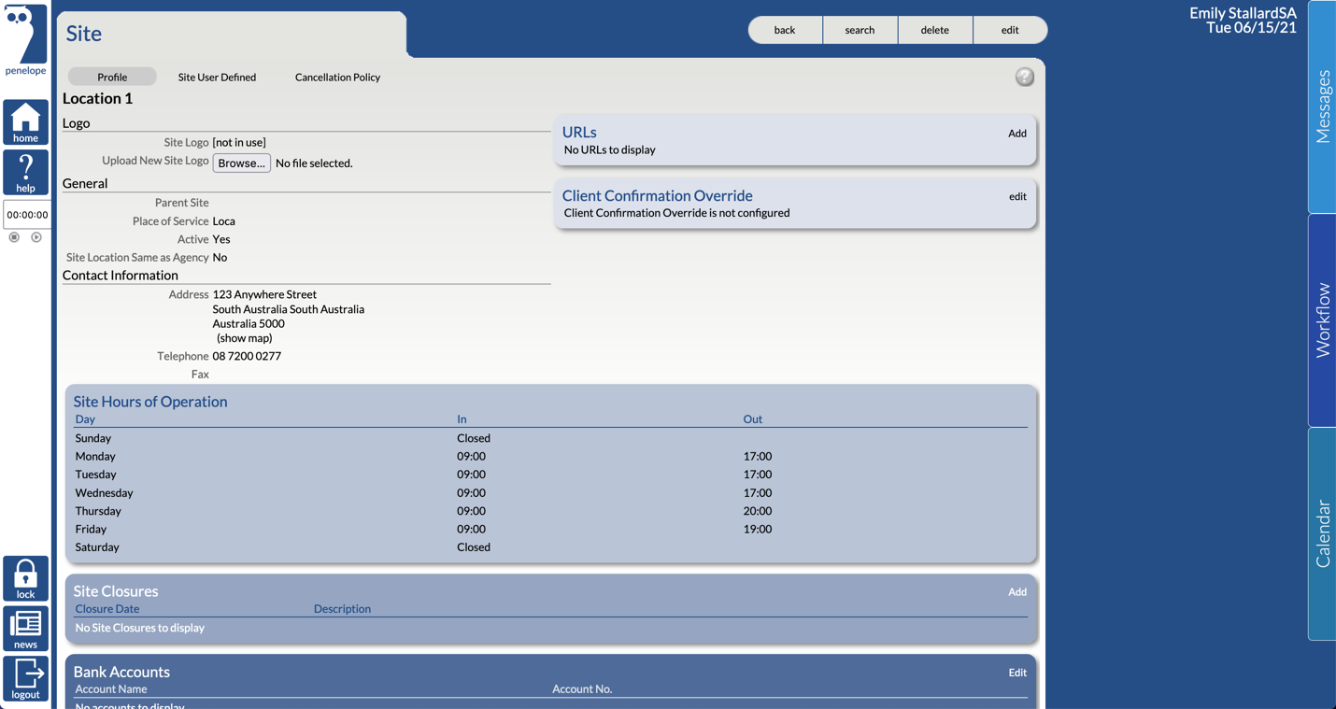Click the delete button
The width and height of the screenshot is (1336, 709).
(935, 30)
